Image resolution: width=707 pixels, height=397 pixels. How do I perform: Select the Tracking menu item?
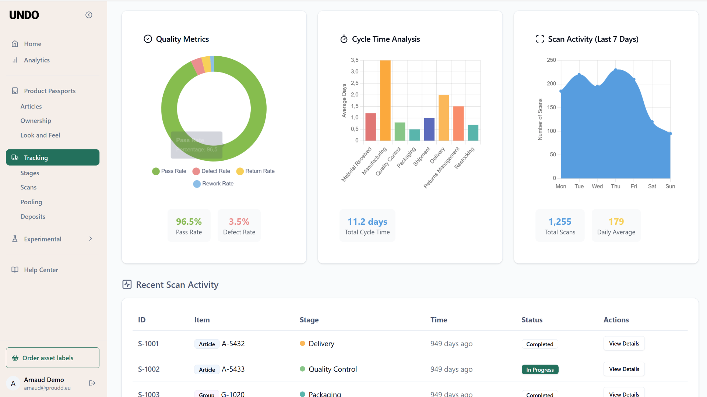click(53, 157)
